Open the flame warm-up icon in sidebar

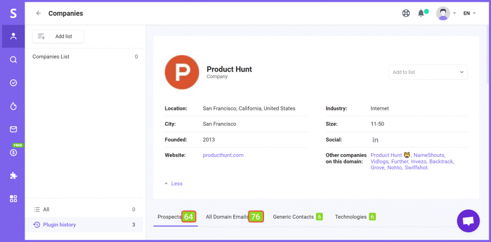click(13, 107)
